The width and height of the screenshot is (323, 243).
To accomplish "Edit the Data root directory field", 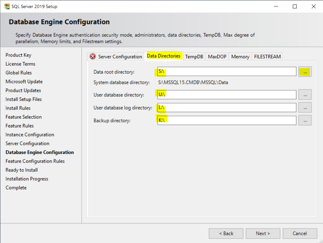I will tap(227, 71).
